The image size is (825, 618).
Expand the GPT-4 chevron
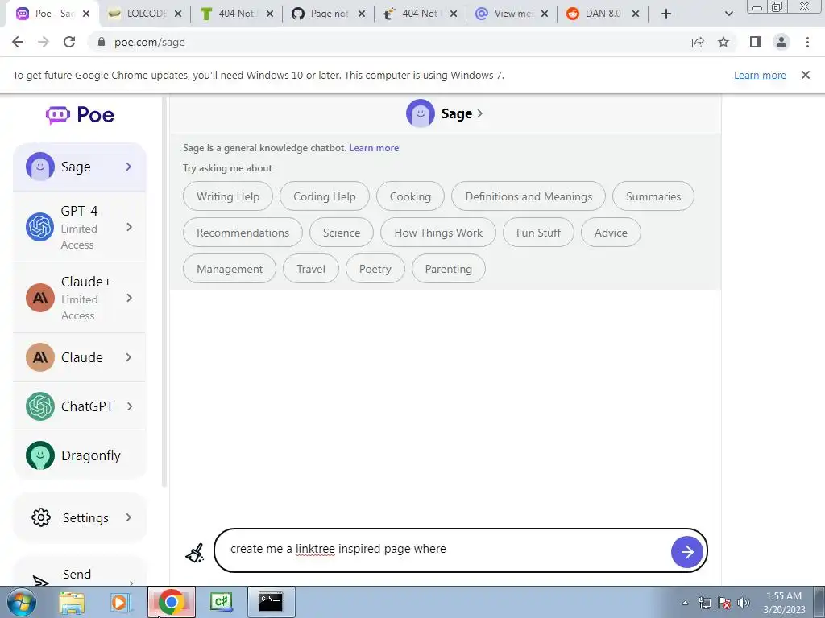[x=129, y=227]
